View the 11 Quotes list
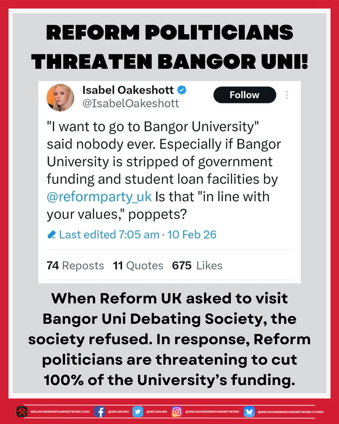Viewport: 339px width, 424px height. coord(138,266)
